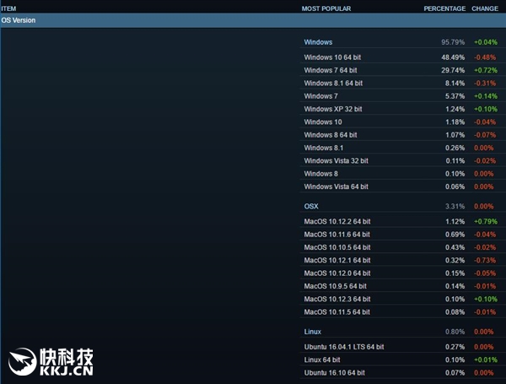Viewport: 506px width, 384px height.
Task: Select the Windows 7 64 bit row label
Action: (x=331, y=70)
